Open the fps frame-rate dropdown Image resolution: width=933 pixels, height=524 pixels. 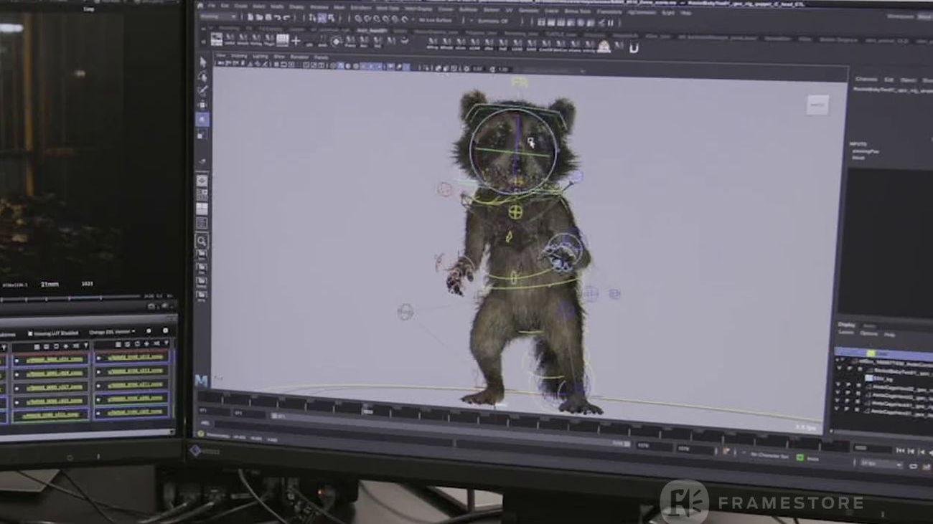pyautogui.click(x=881, y=464)
